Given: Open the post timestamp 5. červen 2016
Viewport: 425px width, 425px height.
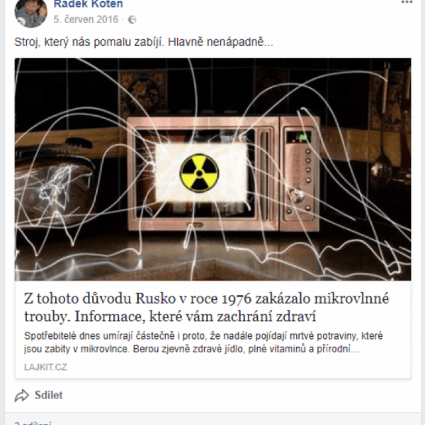Looking at the screenshot, I should pyautogui.click(x=86, y=19).
